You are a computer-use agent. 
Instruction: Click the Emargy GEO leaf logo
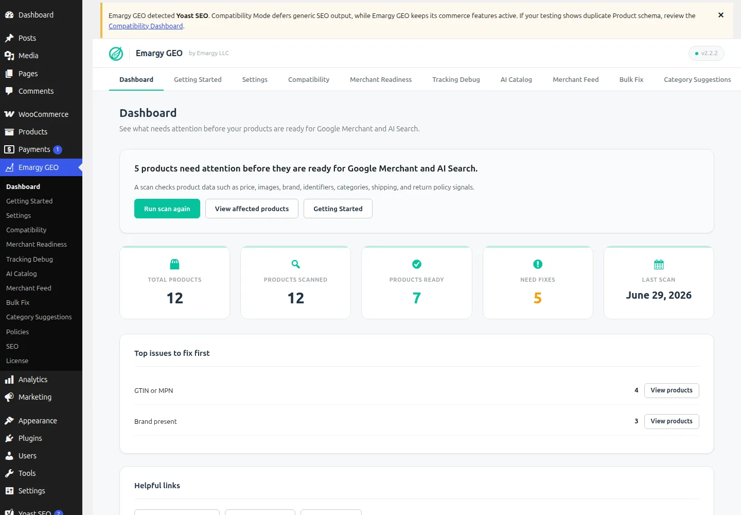click(x=116, y=54)
